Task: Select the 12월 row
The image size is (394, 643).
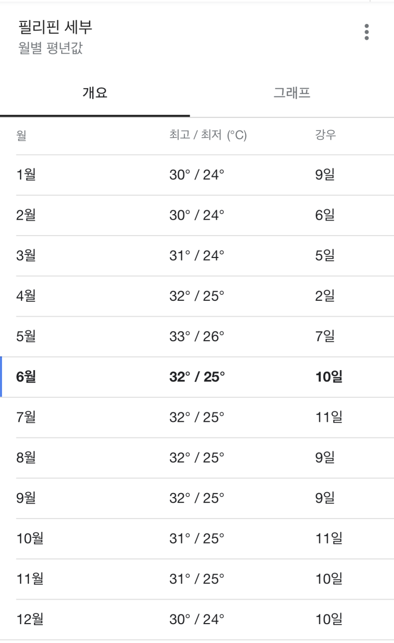Action: click(205, 619)
